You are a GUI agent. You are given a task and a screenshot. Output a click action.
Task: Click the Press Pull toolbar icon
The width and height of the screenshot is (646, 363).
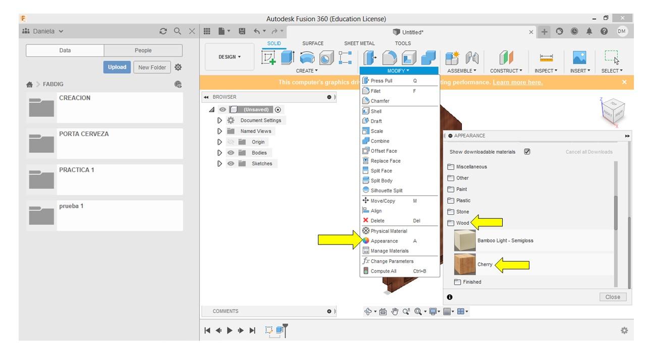[370, 58]
